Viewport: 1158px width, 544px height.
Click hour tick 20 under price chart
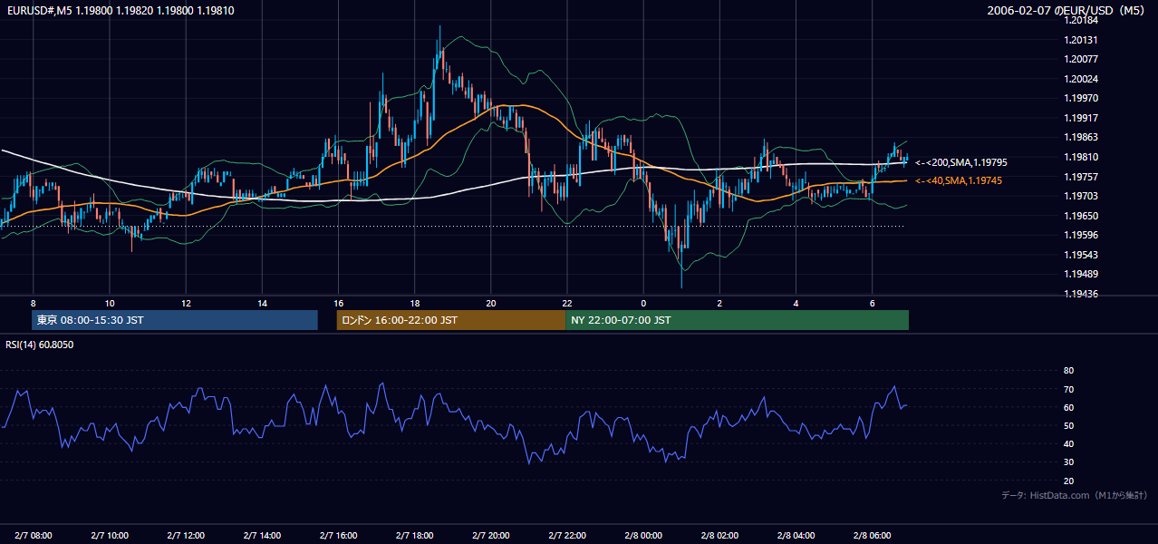491,303
